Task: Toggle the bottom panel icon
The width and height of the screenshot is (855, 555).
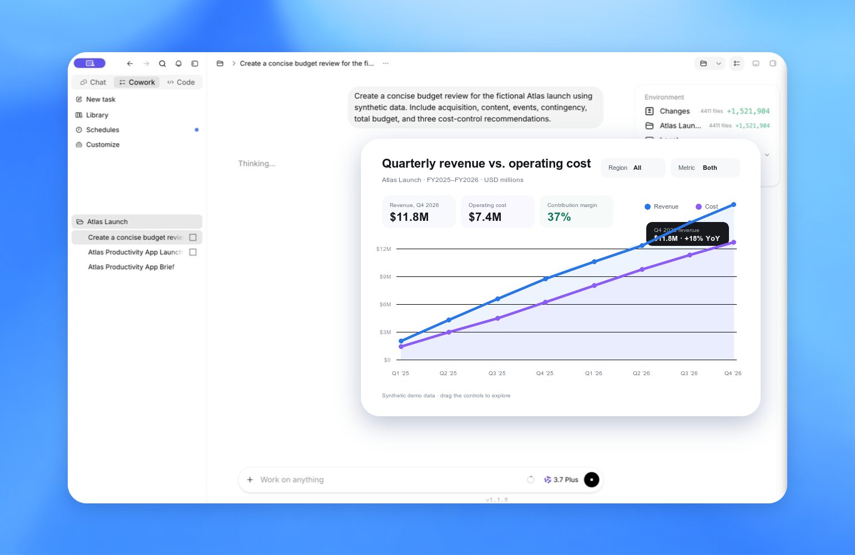Action: 756,64
